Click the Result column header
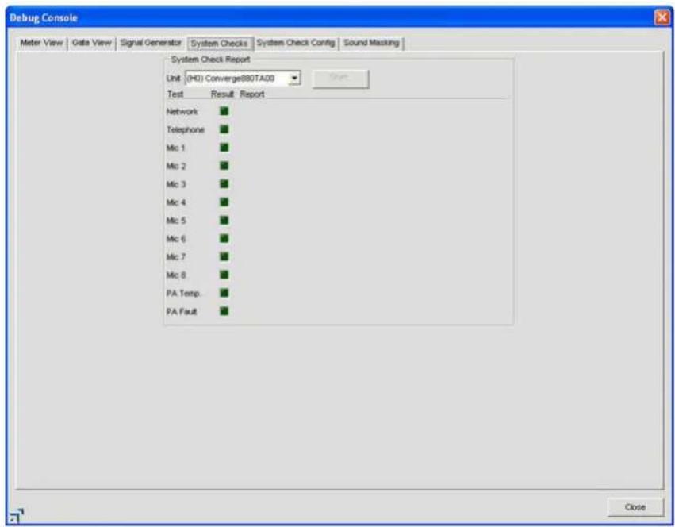The image size is (675, 527). click(222, 94)
